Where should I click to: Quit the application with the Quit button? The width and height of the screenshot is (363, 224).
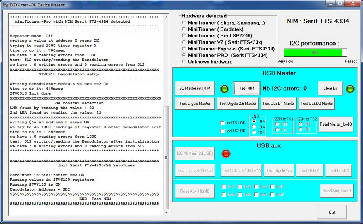click(332, 212)
